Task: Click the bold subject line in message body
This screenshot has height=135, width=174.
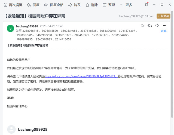Action: pos(28,45)
